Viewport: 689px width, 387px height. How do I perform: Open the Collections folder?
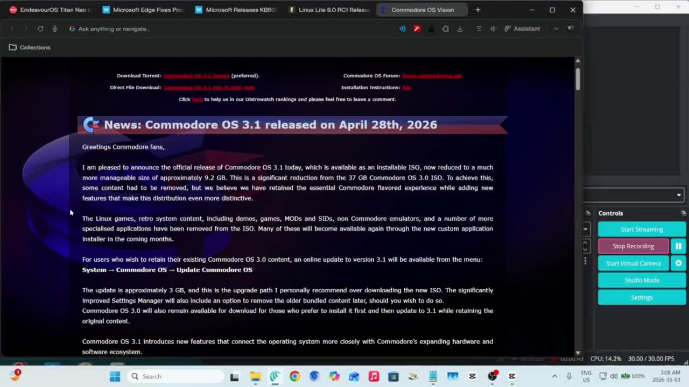[30, 47]
